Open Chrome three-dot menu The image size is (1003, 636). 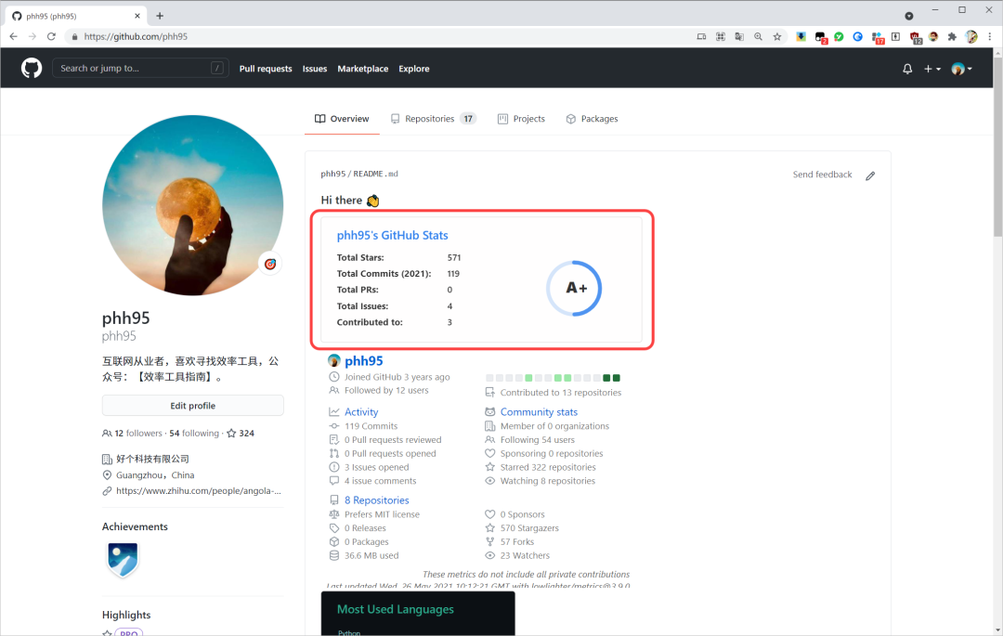click(990, 36)
